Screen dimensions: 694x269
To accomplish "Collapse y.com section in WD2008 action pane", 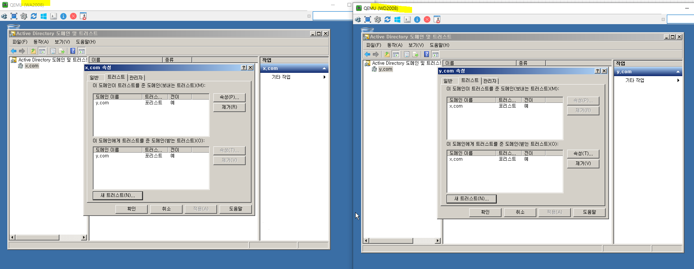I will tap(678, 72).
